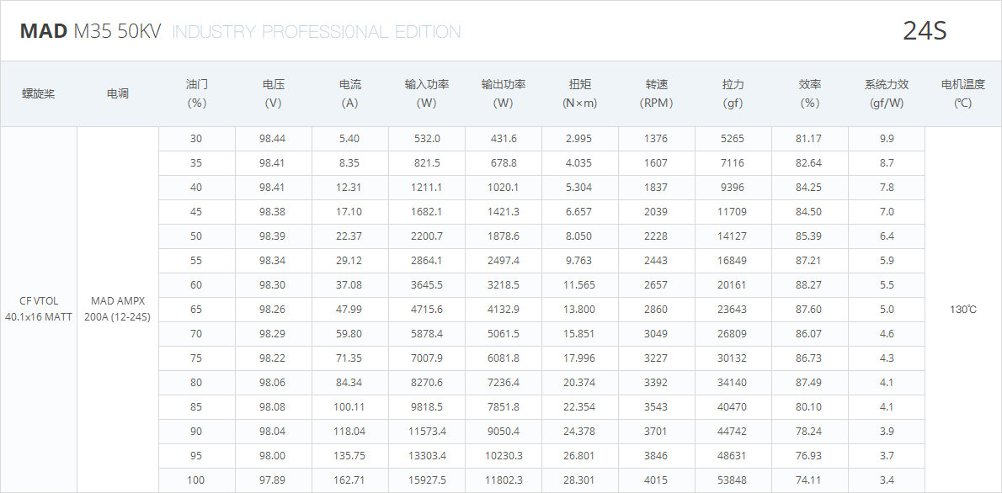Viewport: 1002px width, 493px height.
Task: Click input power value 2200.7
Action: pos(427,236)
